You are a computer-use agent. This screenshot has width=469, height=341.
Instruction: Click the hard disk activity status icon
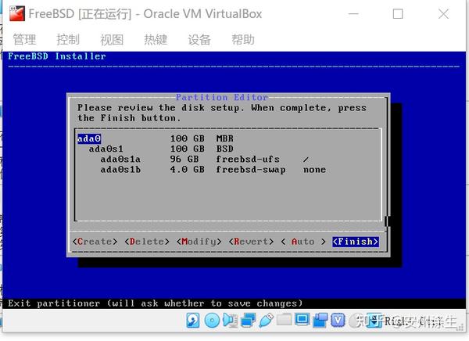193,321
